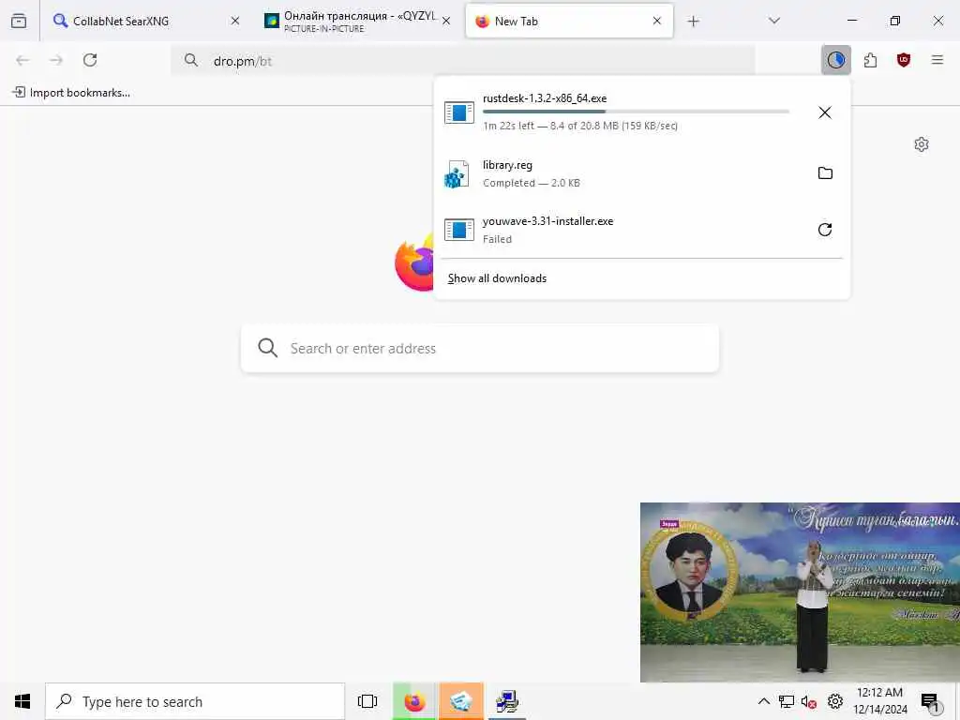The image size is (960, 720).
Task: Open the orange taskbar application icon
Action: point(461,701)
